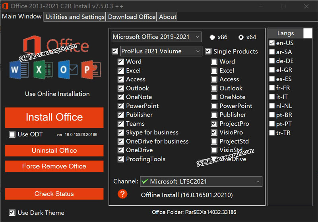
Task: Uncheck the en-US language checkbox
Action: click(x=272, y=43)
